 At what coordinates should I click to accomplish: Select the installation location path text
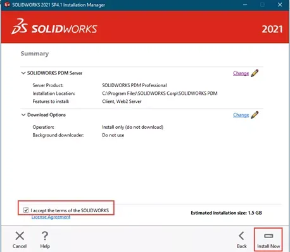tap(160, 93)
